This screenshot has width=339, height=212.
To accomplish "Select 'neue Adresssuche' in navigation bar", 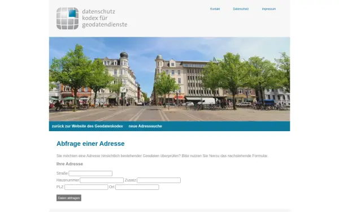I will 145,126.
